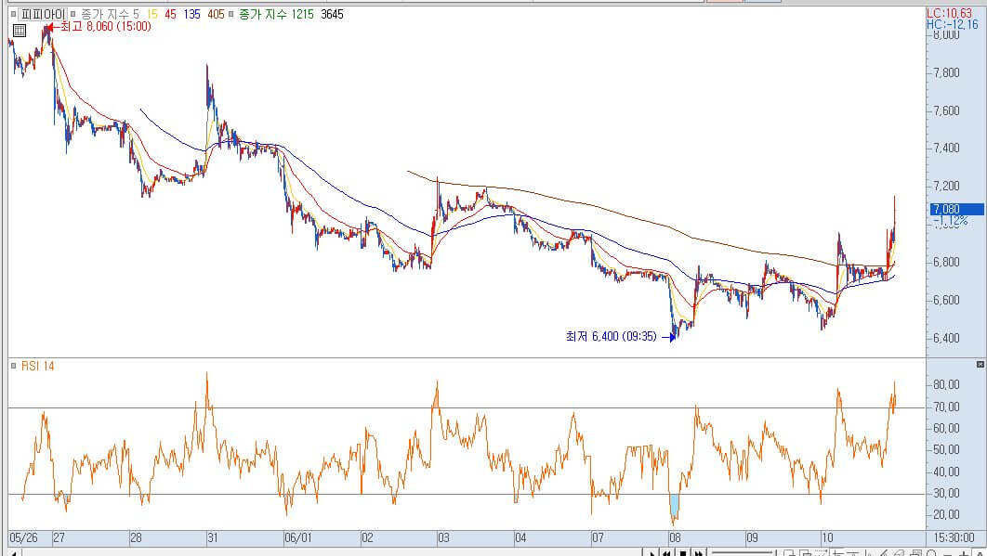Toggle the square before 종가 지수 5

coord(73,14)
